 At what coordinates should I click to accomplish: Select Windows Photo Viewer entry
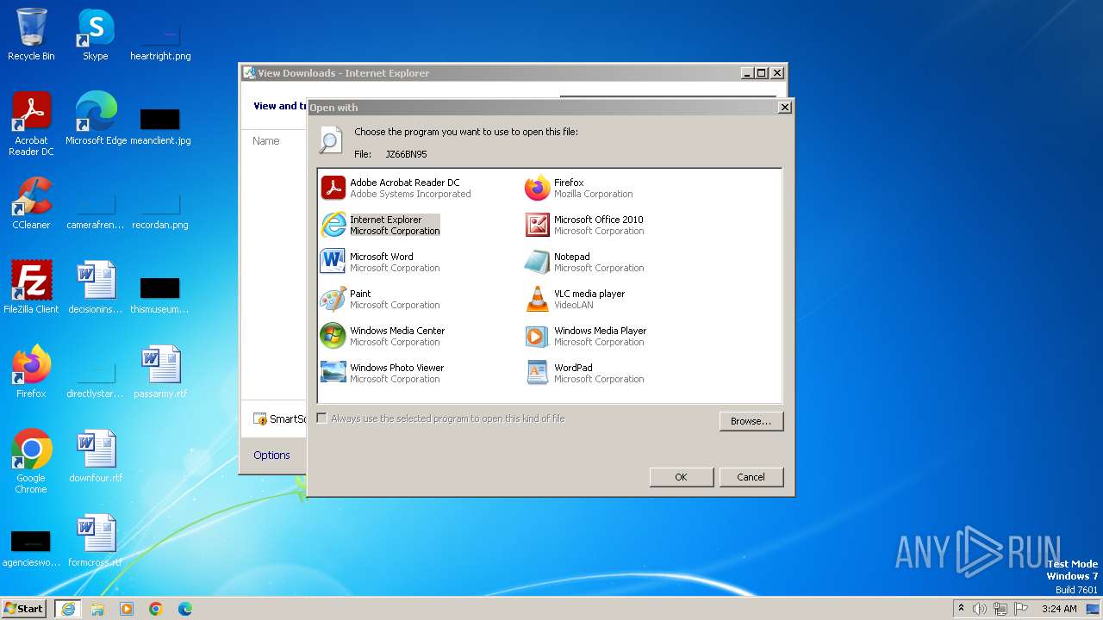pyautogui.click(x=383, y=373)
